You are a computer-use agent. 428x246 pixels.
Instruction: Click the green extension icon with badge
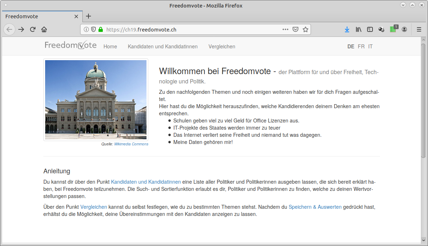pyautogui.click(x=393, y=29)
